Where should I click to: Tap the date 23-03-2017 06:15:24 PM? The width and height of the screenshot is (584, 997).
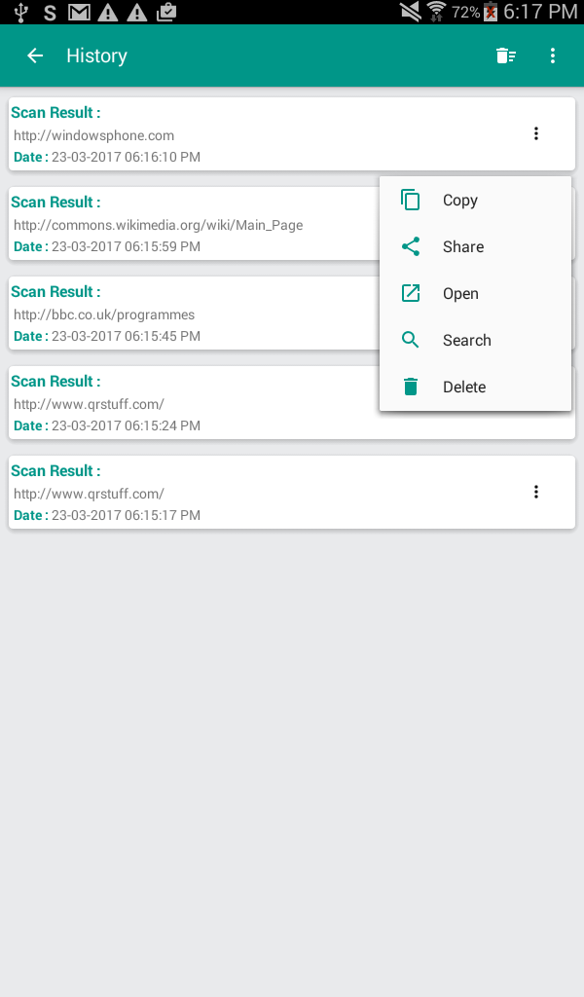(x=126, y=426)
